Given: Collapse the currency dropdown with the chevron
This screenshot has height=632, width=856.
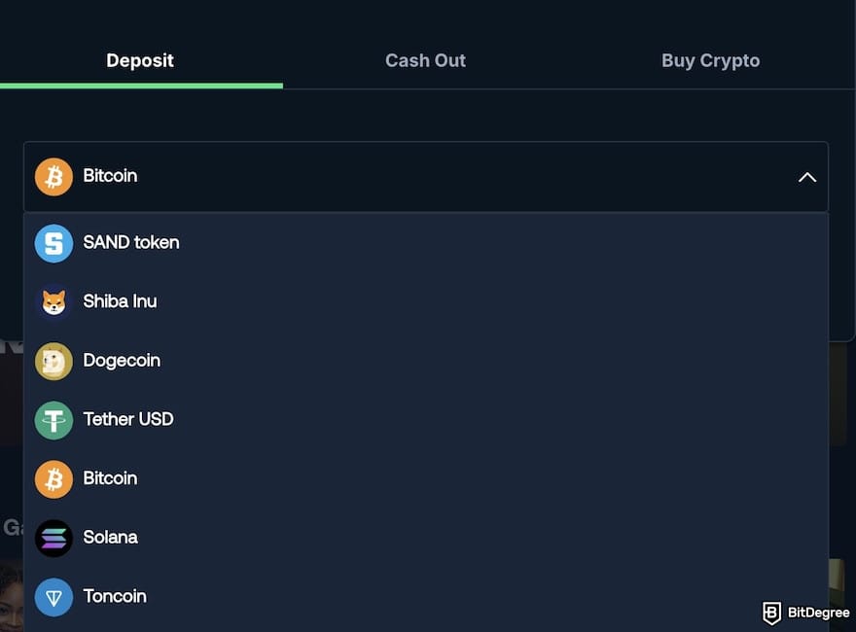Looking at the screenshot, I should tap(806, 177).
